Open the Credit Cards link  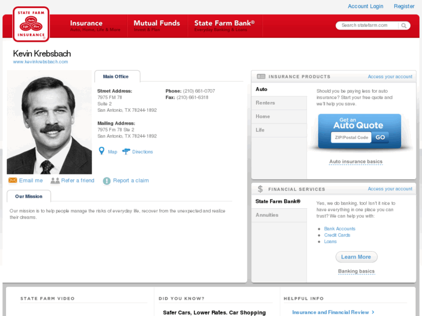337,235
